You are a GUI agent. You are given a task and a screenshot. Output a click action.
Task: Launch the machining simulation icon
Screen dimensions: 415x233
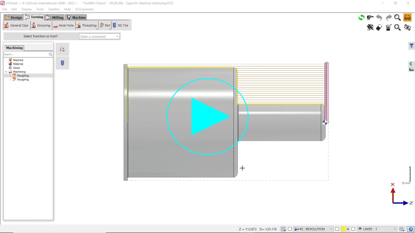62,49
